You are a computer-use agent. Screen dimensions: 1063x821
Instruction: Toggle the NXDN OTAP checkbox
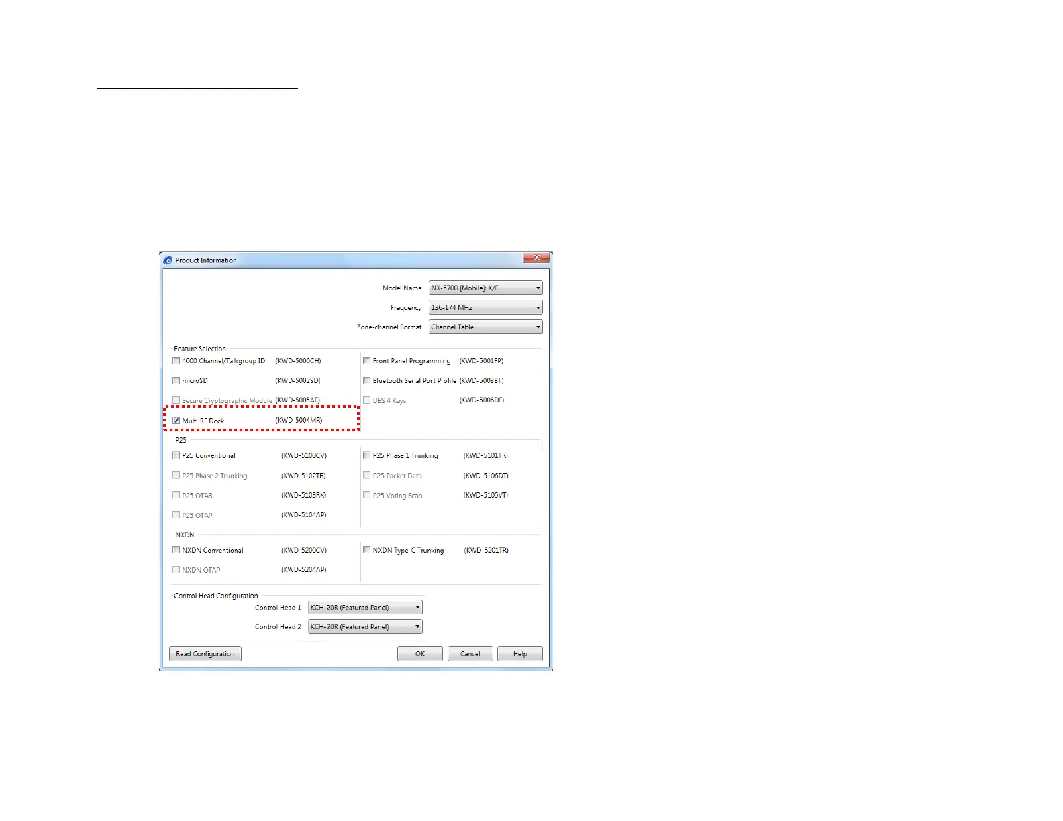pos(176,570)
